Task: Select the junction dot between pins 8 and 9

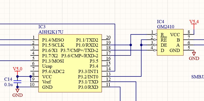Action: click(30, 76)
